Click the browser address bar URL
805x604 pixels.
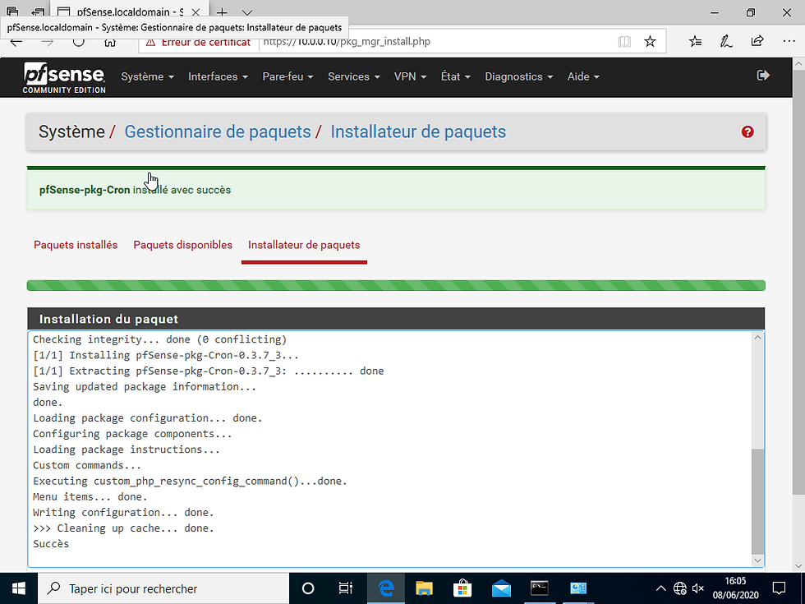(x=347, y=42)
